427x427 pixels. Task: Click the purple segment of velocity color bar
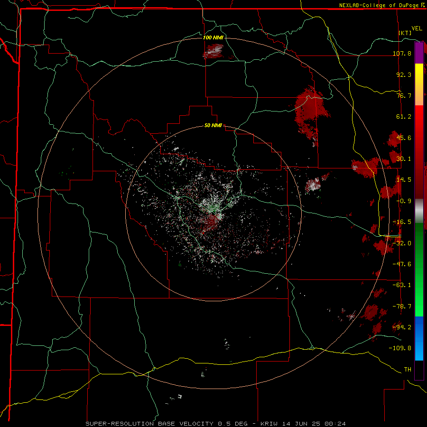click(419, 53)
